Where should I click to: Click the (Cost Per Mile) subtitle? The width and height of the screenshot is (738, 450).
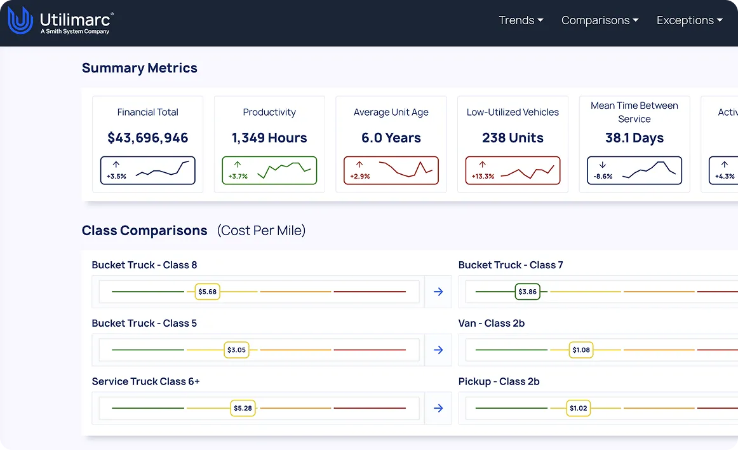(261, 231)
